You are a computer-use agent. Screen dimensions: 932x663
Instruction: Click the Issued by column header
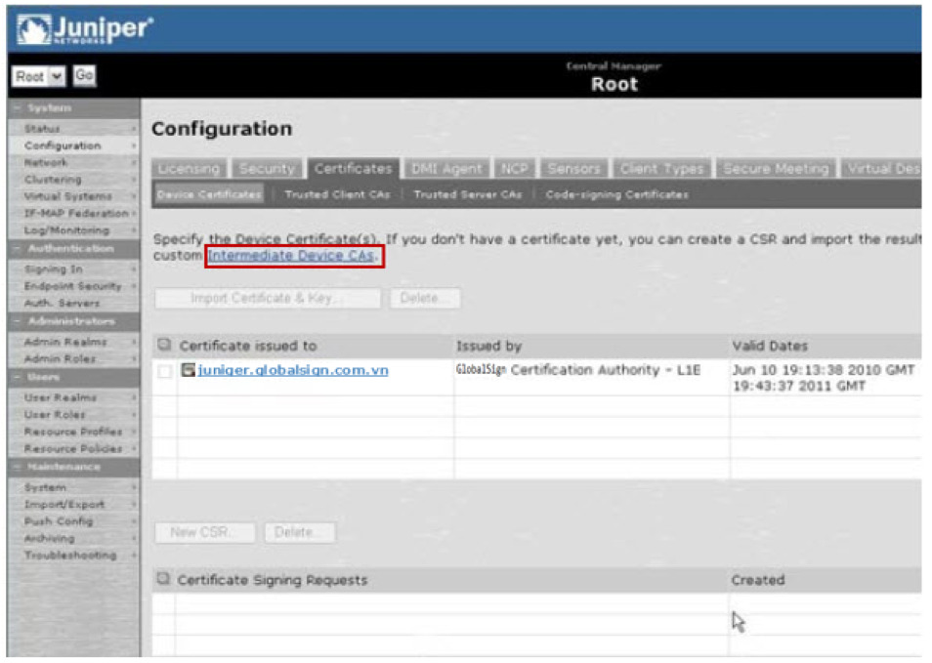pyautogui.click(x=488, y=346)
